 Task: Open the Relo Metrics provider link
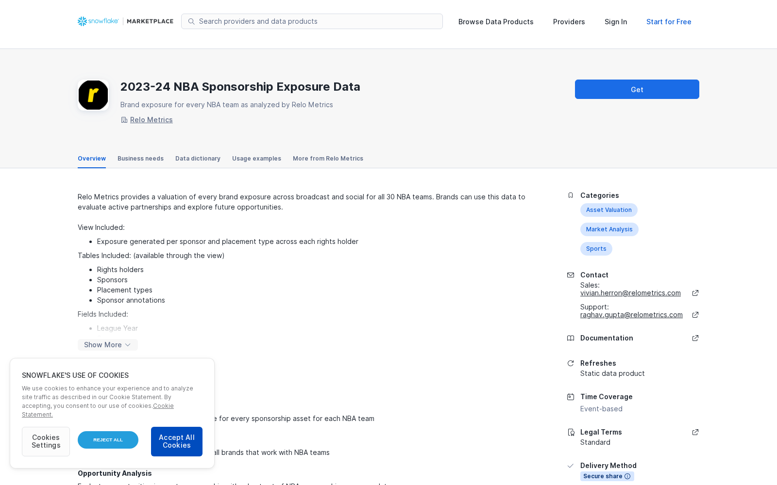pyautogui.click(x=152, y=120)
